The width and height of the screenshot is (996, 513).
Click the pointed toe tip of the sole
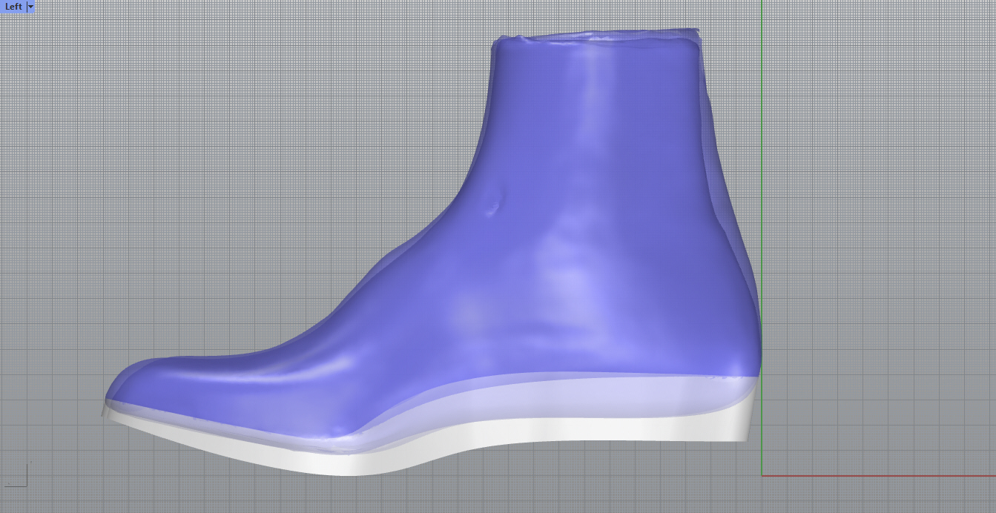coord(105,410)
